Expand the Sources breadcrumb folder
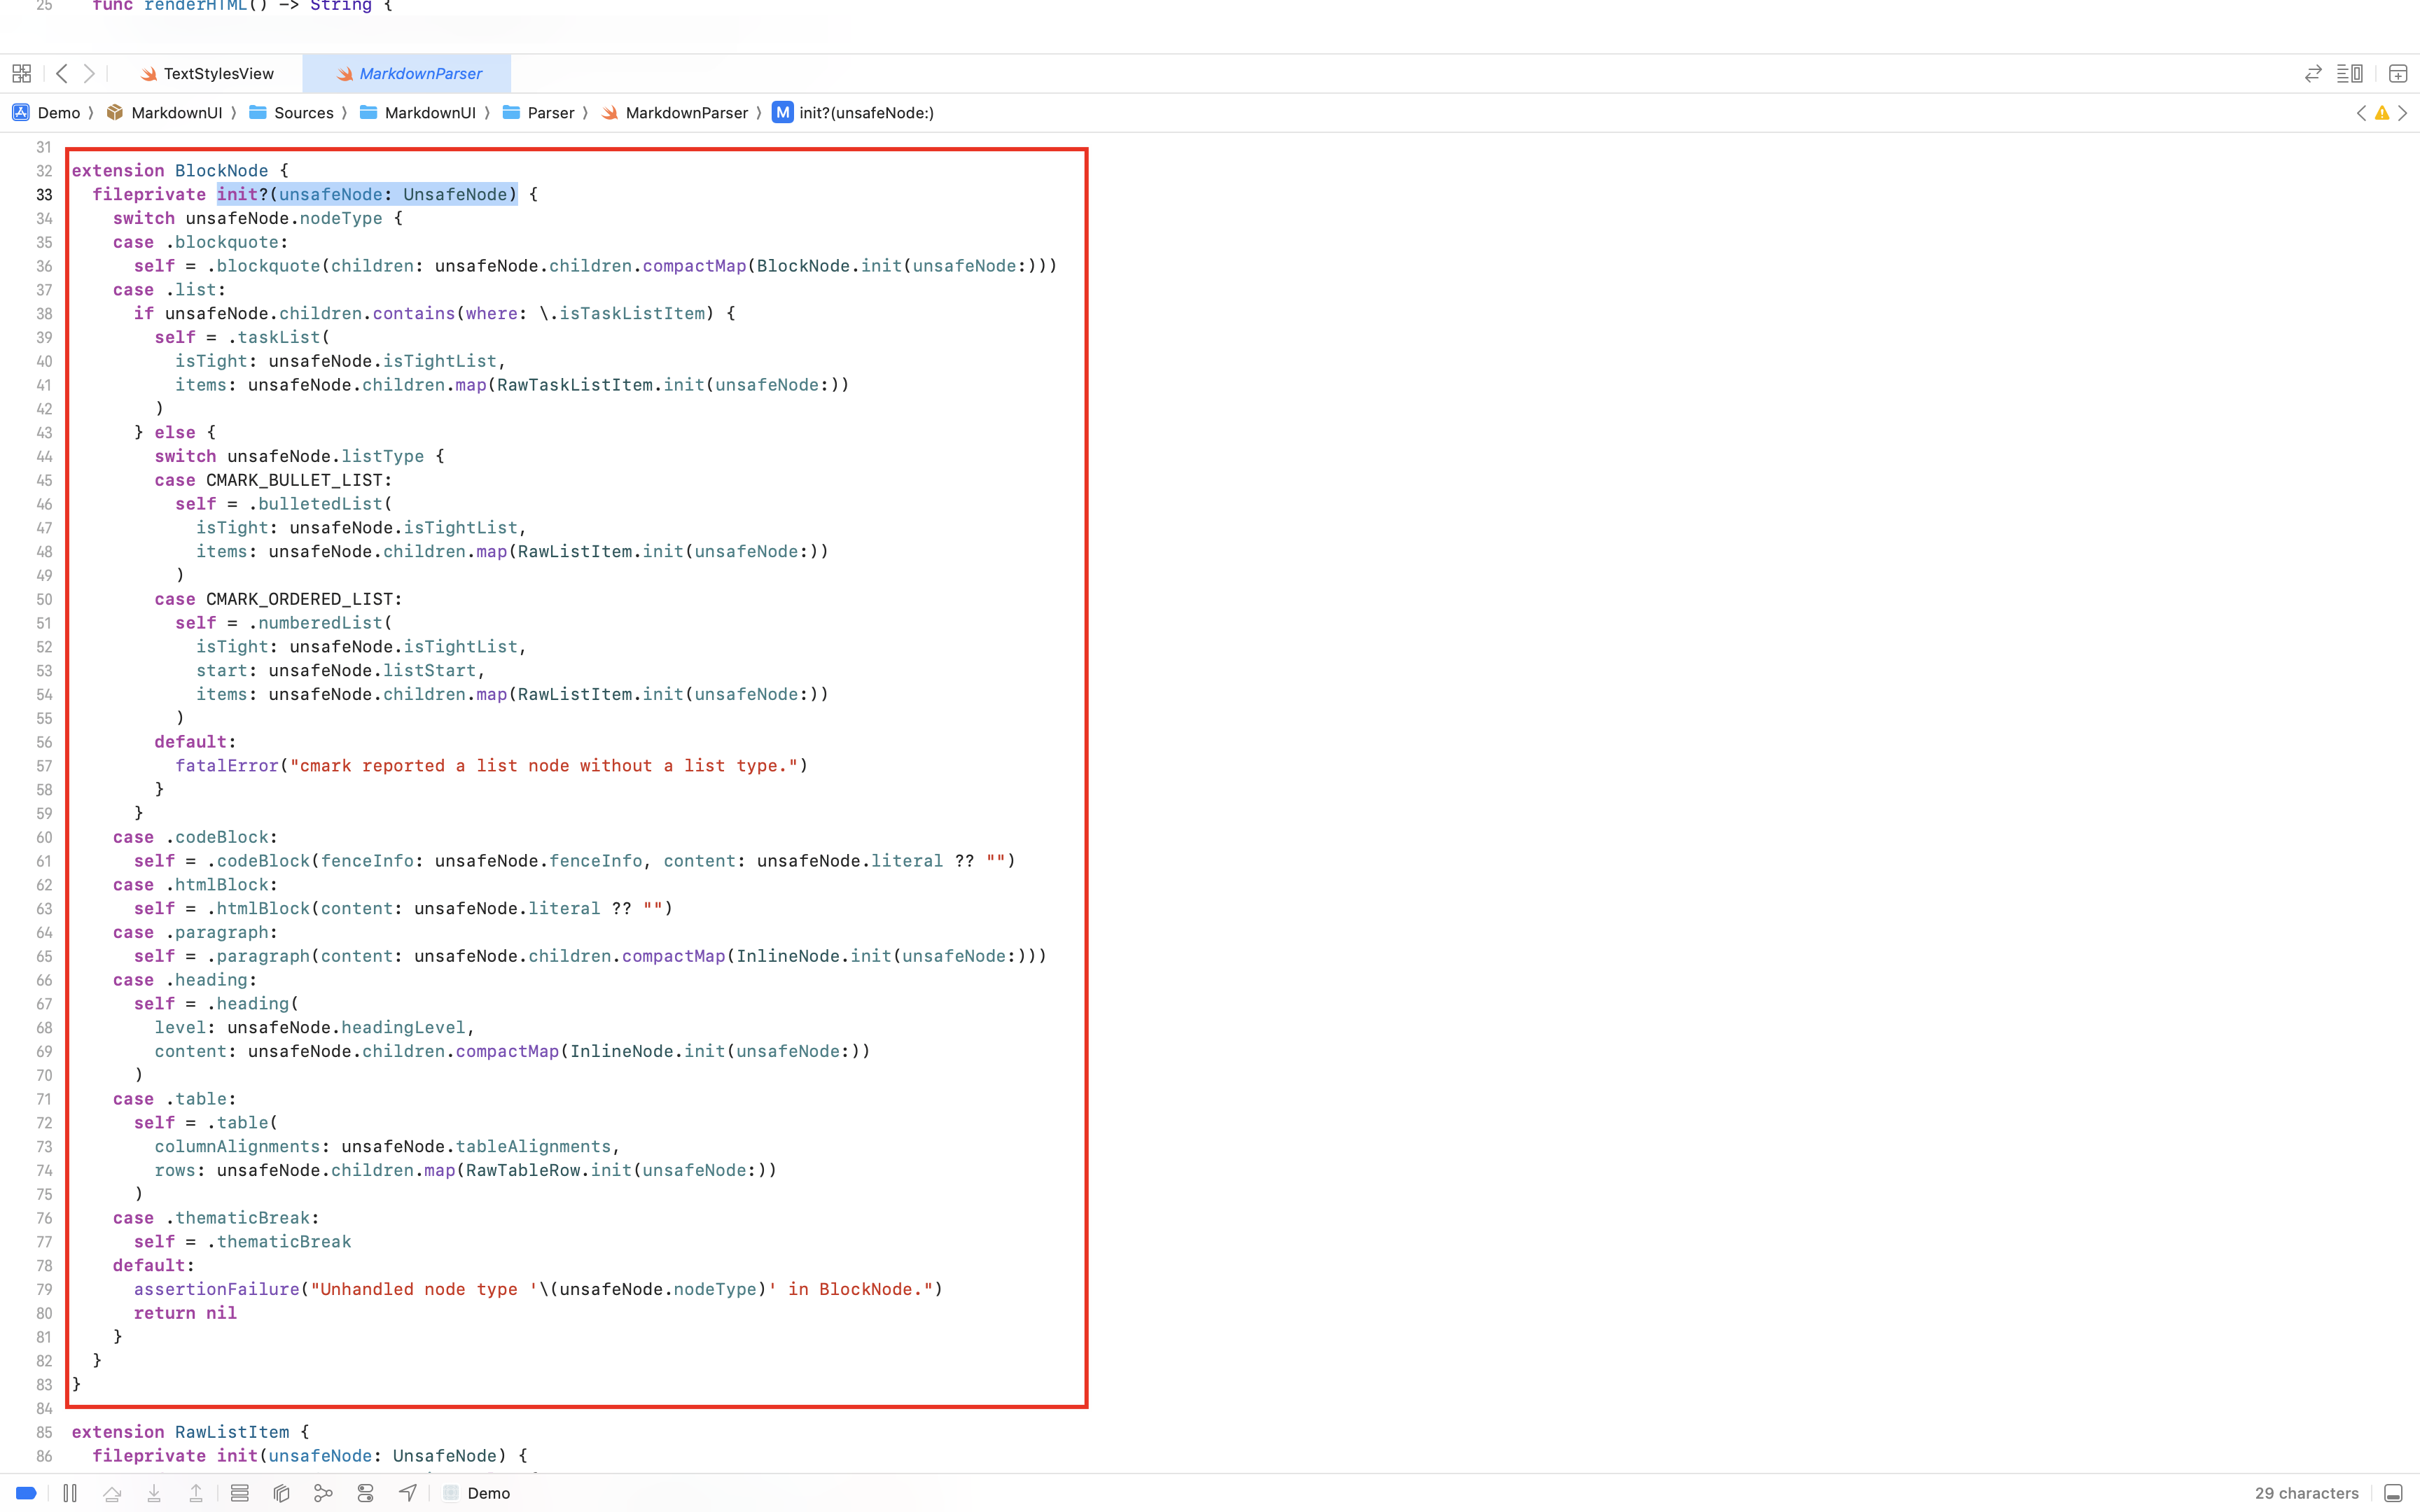 [x=303, y=113]
